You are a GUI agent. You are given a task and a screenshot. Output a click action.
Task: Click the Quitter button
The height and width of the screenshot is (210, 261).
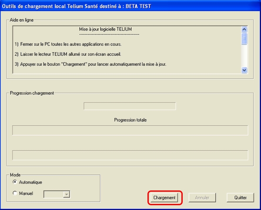[241, 198]
